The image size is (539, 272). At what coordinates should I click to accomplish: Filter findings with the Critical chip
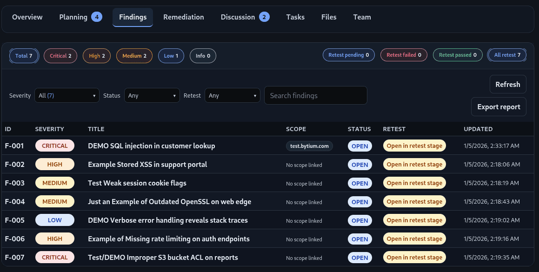[60, 56]
